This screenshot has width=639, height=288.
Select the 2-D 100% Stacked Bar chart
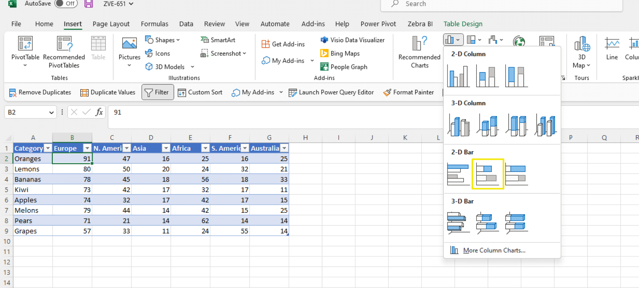(x=516, y=174)
